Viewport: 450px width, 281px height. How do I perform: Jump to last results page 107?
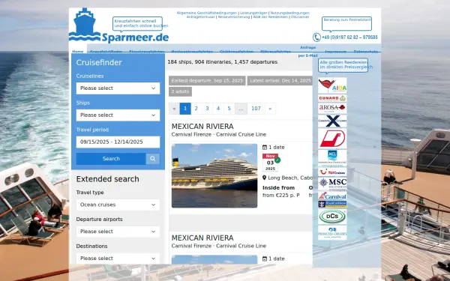pos(256,109)
